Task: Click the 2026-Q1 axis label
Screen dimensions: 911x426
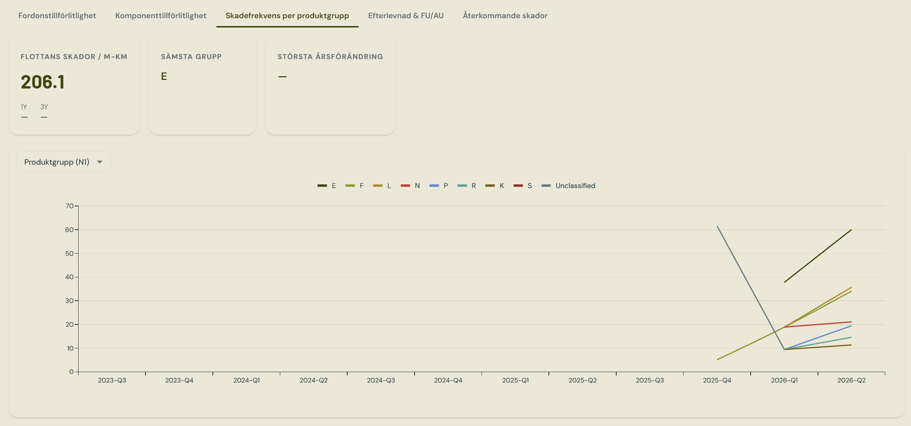Action: (x=784, y=380)
